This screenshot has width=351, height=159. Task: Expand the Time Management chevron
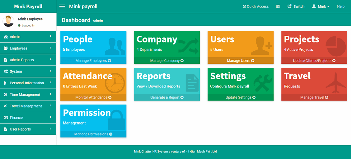[x=51, y=94]
